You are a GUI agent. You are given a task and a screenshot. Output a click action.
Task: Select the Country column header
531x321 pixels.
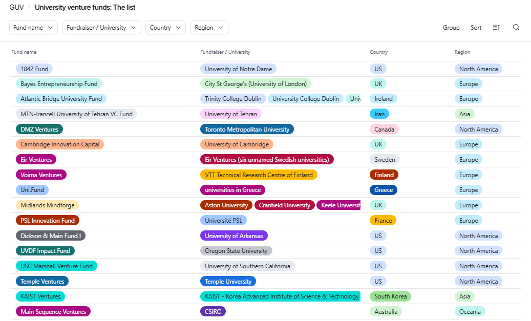click(378, 52)
